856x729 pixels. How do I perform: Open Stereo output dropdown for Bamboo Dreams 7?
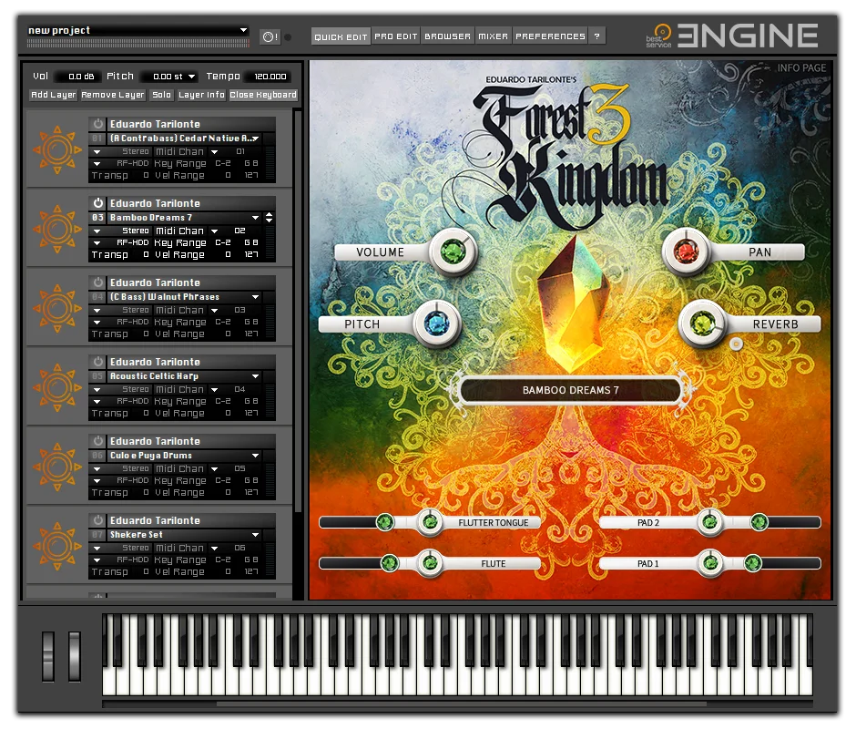tap(97, 231)
